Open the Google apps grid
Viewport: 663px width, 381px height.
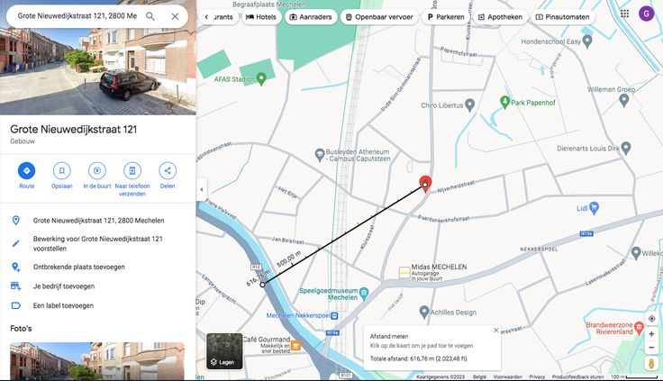tap(625, 14)
